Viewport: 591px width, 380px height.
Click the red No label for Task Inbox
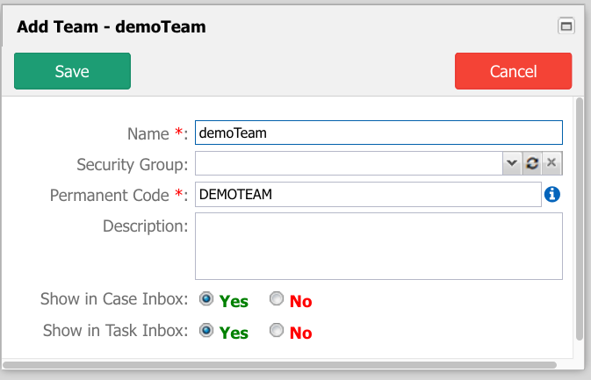(301, 333)
